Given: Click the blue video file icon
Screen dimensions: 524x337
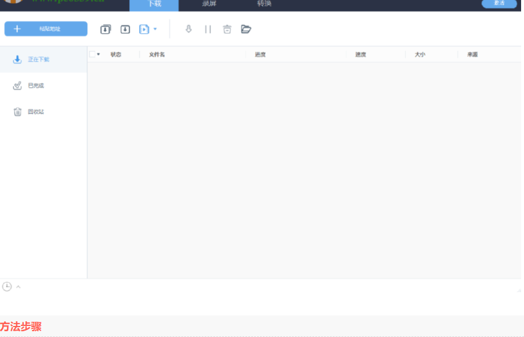Looking at the screenshot, I should coord(144,29).
